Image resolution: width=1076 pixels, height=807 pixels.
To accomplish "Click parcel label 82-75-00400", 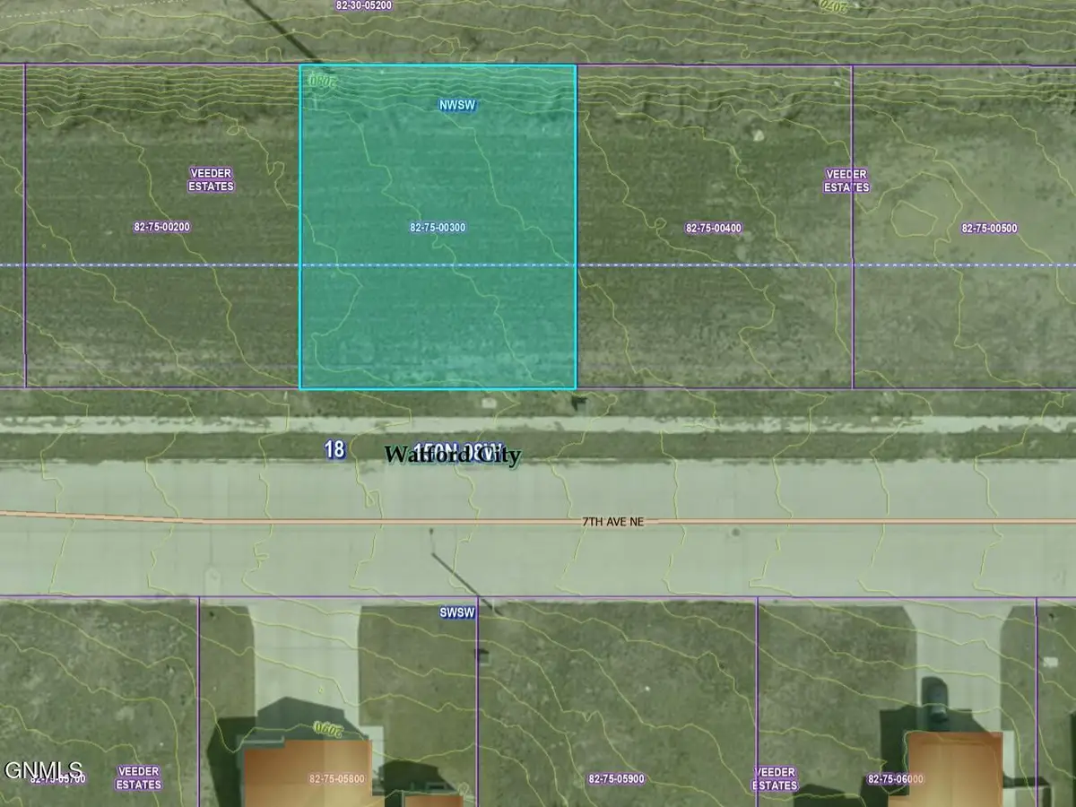I will click(x=714, y=229).
